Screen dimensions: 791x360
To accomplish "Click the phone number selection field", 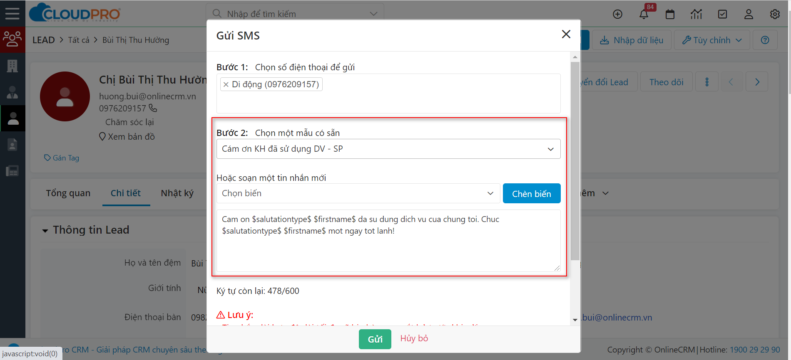I will pyautogui.click(x=388, y=94).
